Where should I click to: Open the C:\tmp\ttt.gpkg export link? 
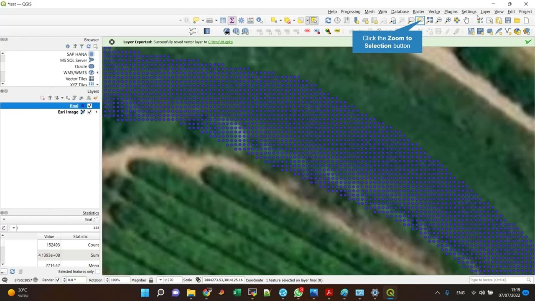220,42
